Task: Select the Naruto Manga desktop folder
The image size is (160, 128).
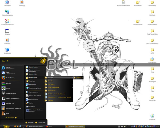Action: point(152,3)
